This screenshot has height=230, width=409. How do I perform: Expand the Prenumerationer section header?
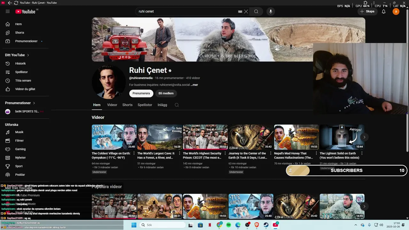[x=20, y=103]
